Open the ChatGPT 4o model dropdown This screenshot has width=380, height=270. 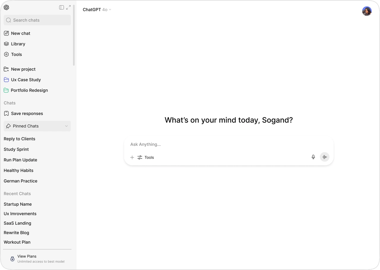[97, 10]
